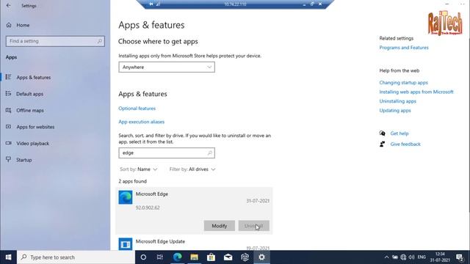The width and height of the screenshot is (470, 264).
Task: Open the Sort by Name dropdown
Action: point(139,169)
